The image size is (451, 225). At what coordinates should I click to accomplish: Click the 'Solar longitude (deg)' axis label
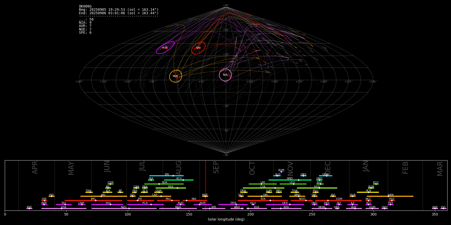pos(226,219)
